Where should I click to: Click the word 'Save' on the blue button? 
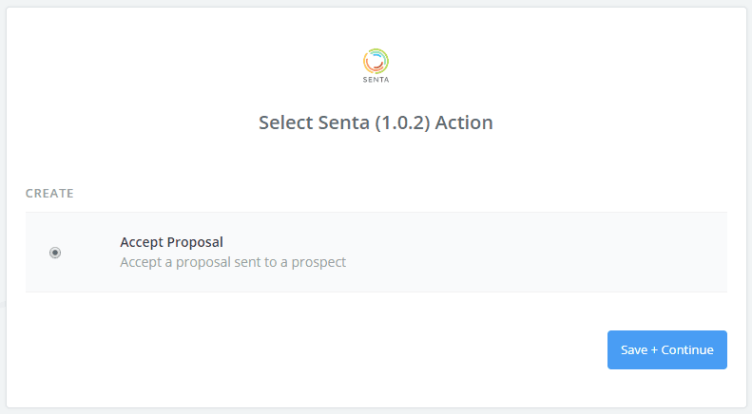coord(634,350)
